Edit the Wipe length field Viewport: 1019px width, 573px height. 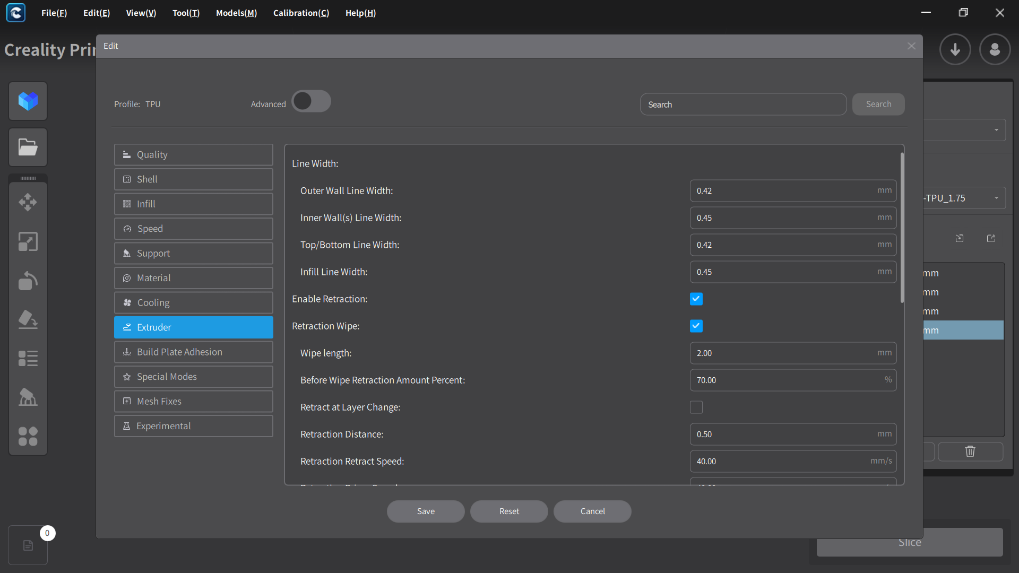pos(793,353)
